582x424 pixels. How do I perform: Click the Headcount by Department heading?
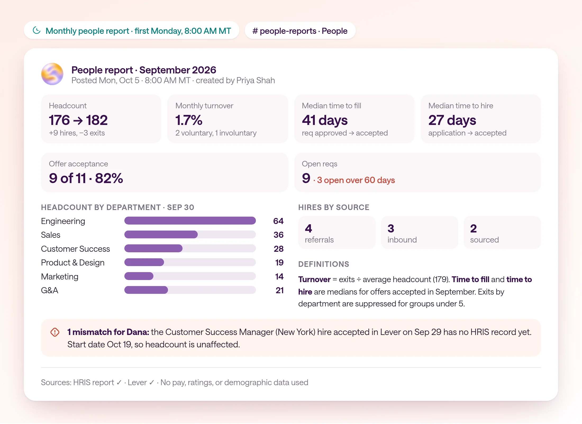click(x=117, y=207)
